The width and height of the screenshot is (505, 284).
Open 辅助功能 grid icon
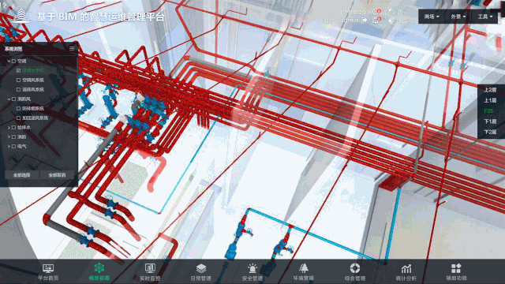tap(456, 268)
